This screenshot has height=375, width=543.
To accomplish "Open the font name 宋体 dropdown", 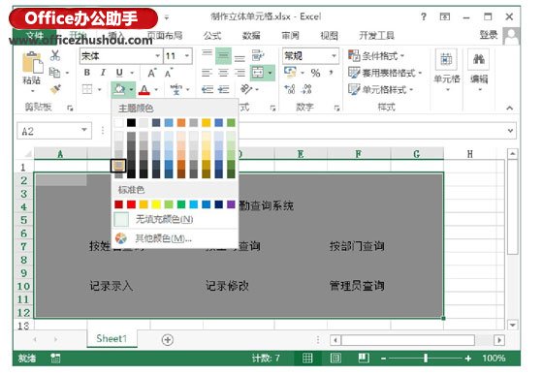I will 157,55.
